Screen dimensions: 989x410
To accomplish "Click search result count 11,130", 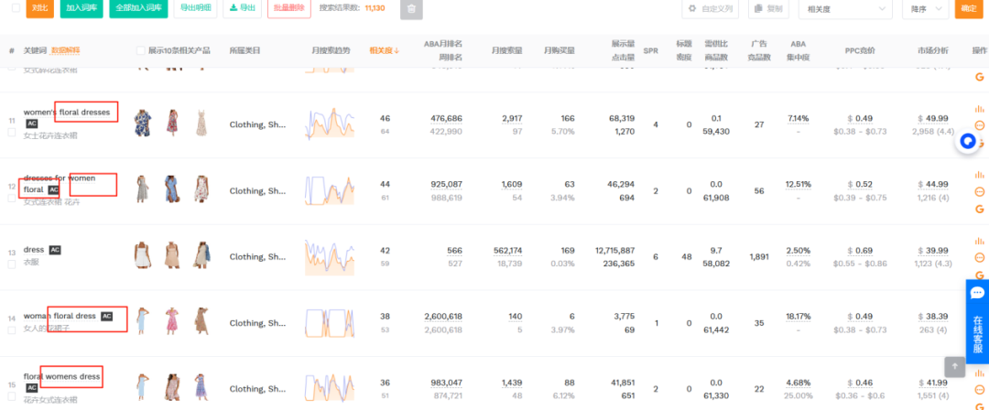I will click(375, 8).
